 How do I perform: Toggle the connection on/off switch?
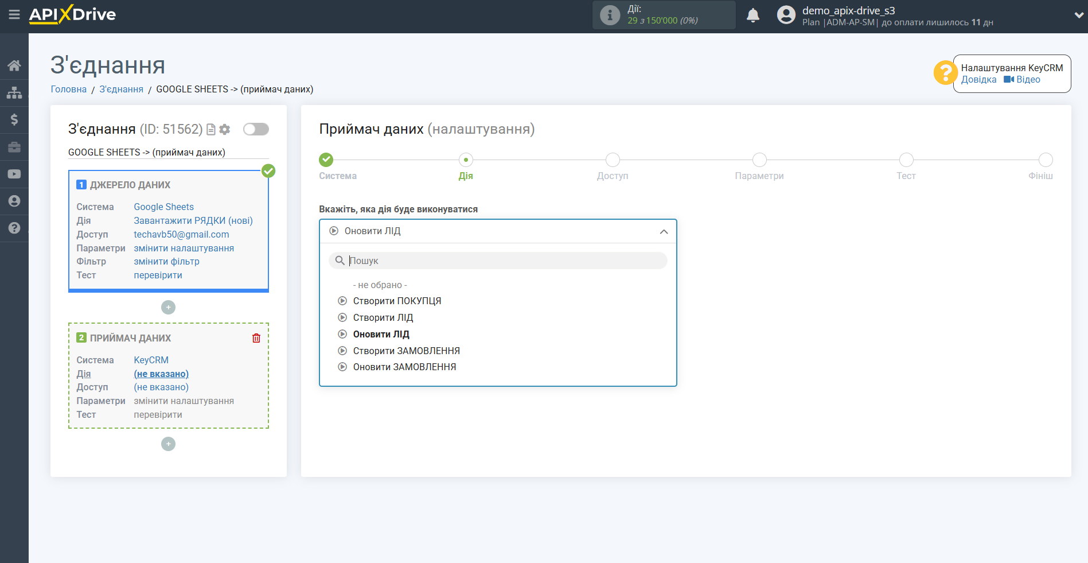[x=256, y=129]
